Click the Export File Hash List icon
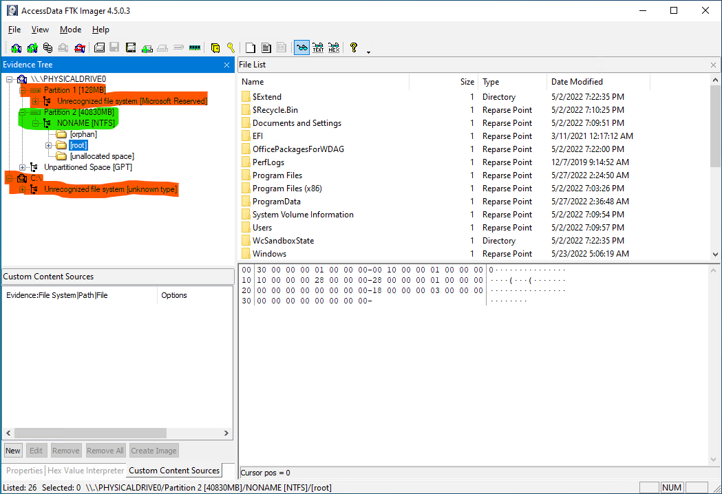722x494 pixels. [x=266, y=47]
